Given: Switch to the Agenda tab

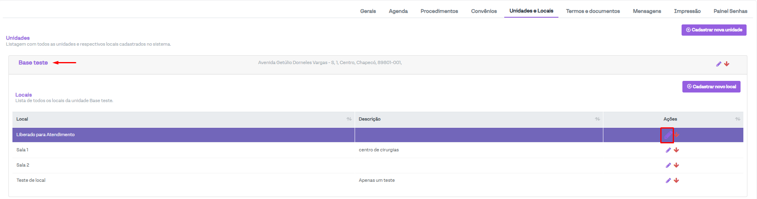Looking at the screenshot, I should tap(398, 11).
